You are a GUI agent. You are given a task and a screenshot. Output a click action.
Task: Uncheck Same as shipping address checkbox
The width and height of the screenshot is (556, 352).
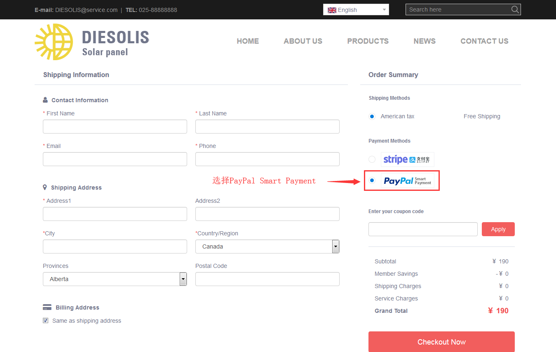click(x=46, y=321)
